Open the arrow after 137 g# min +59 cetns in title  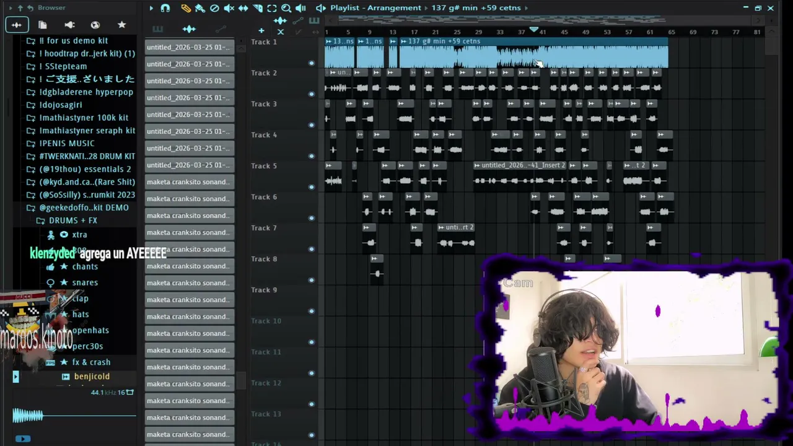(x=527, y=8)
